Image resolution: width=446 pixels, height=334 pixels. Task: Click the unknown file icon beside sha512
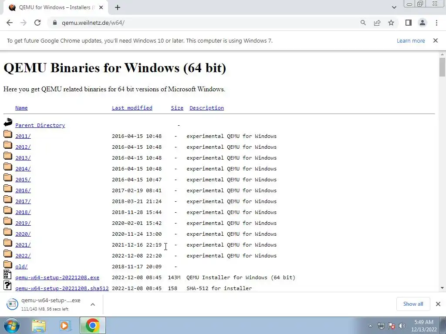(8, 285)
